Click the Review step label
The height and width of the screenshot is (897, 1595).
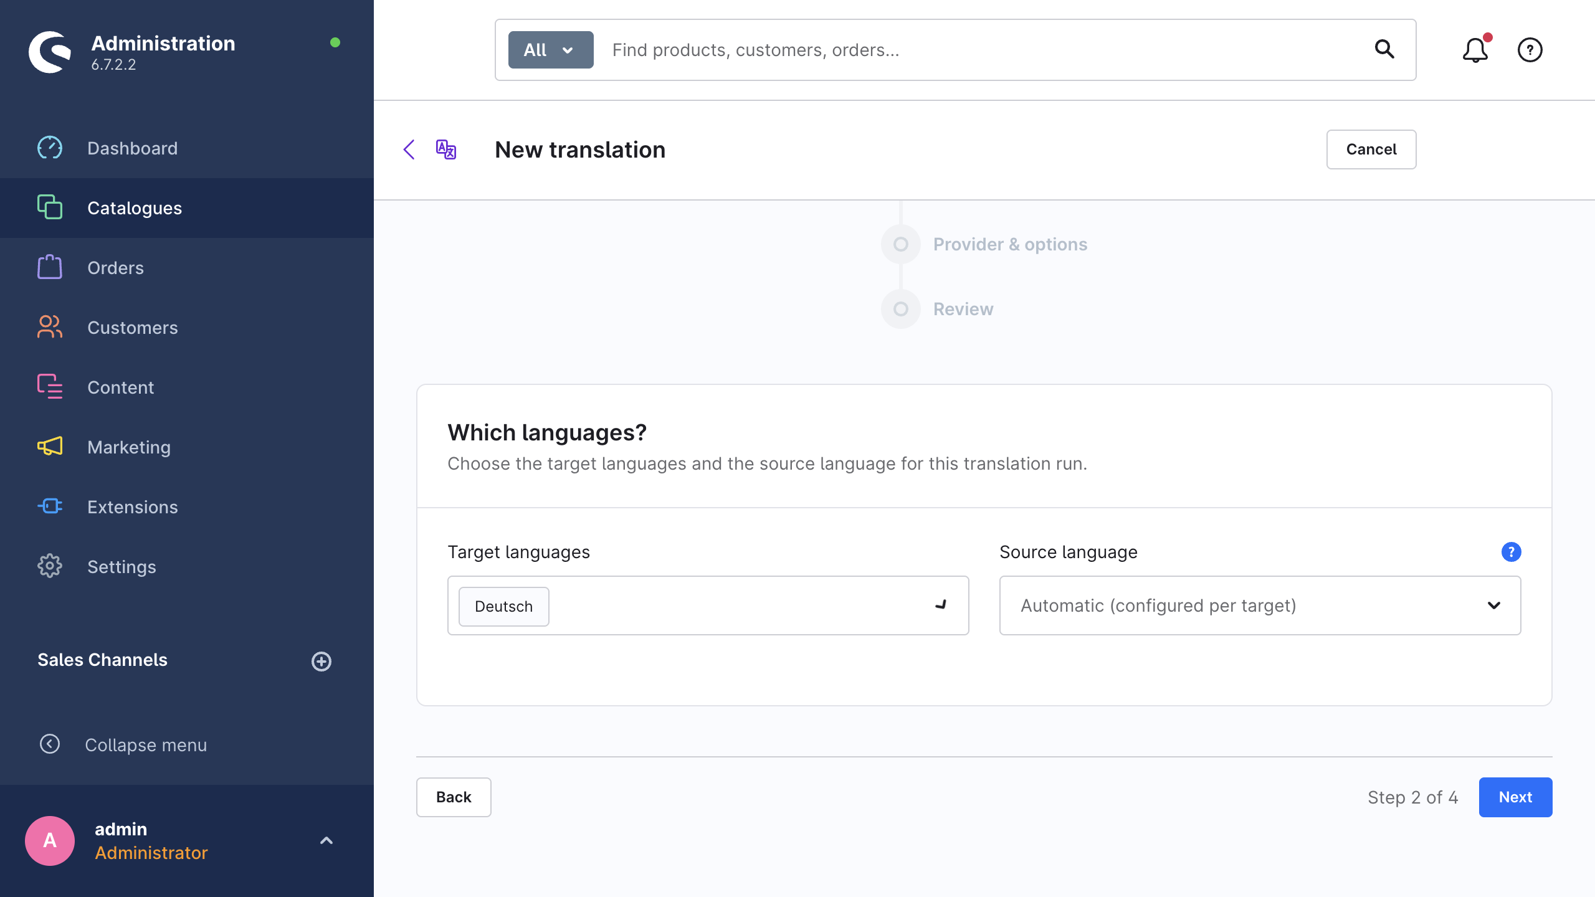pos(963,309)
